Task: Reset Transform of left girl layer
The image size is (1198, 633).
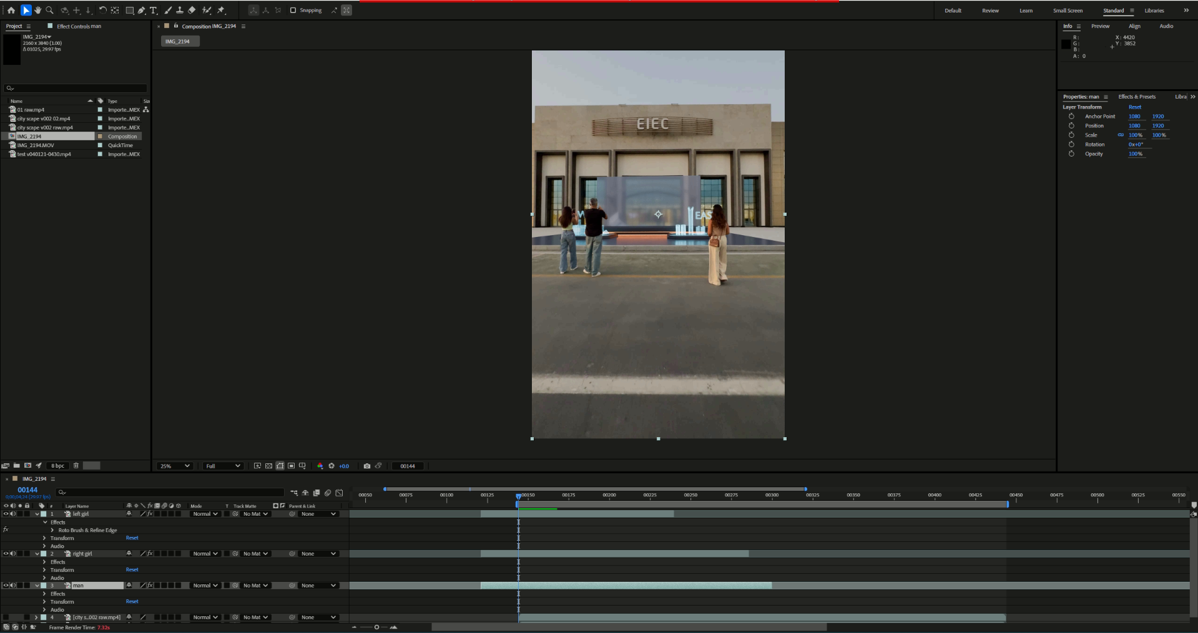Action: click(132, 538)
